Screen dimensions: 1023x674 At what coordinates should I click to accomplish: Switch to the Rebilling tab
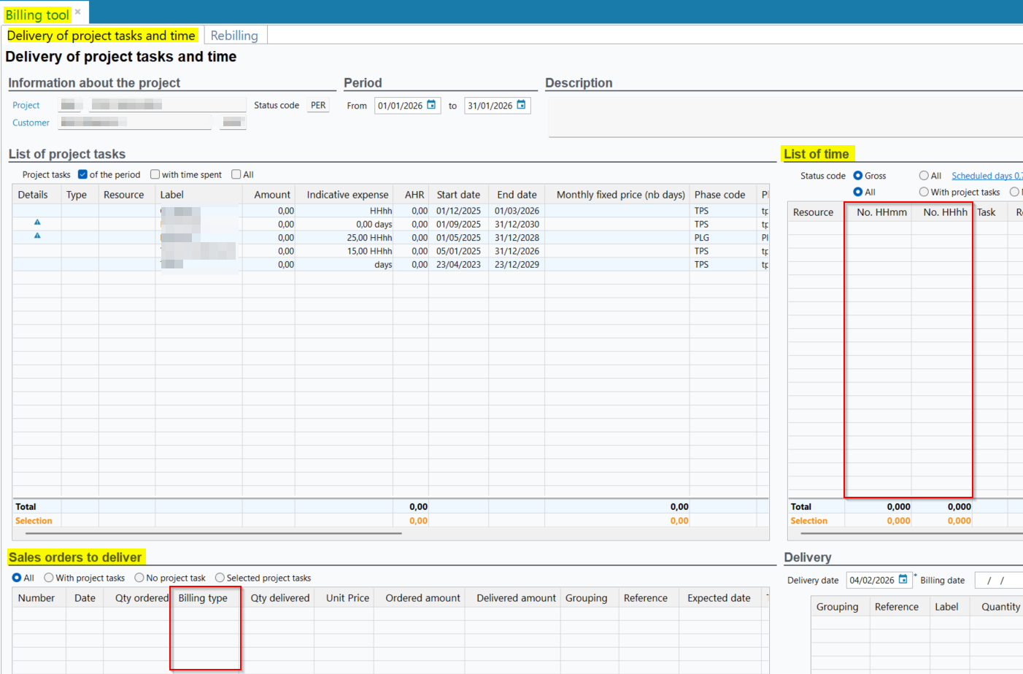tap(234, 35)
